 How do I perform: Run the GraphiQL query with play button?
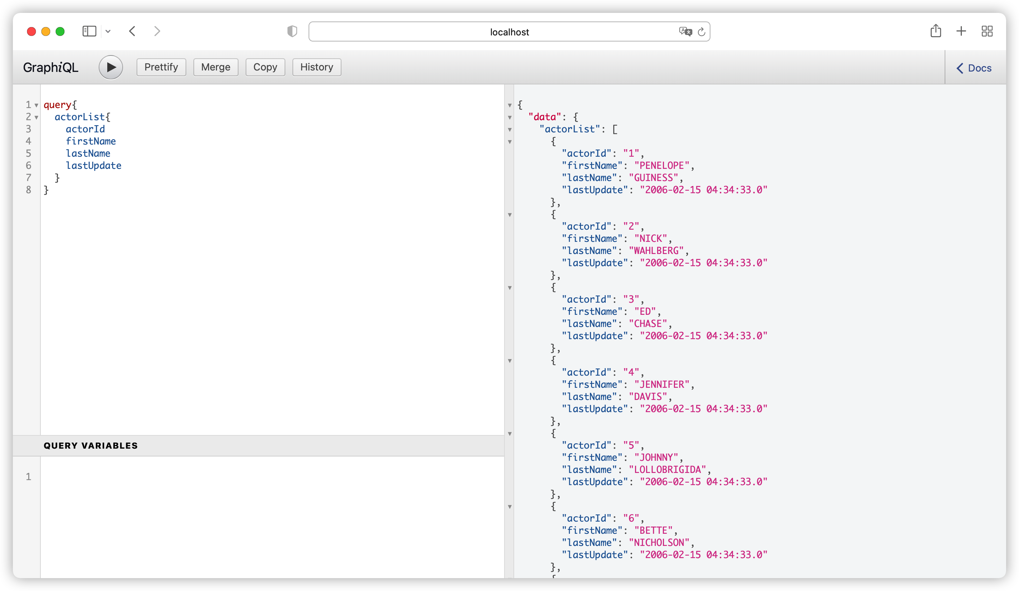tap(110, 67)
